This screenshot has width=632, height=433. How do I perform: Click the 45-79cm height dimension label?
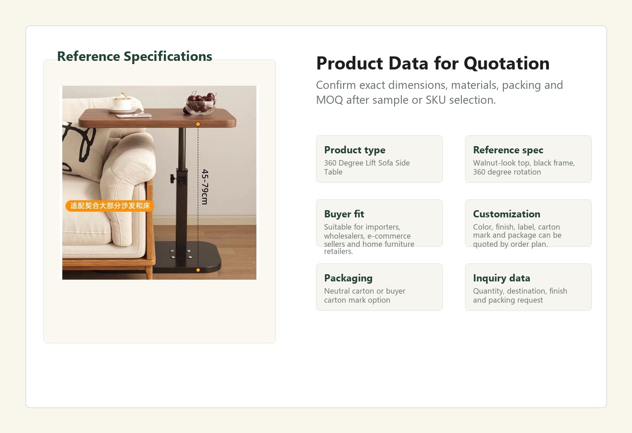pyautogui.click(x=205, y=187)
